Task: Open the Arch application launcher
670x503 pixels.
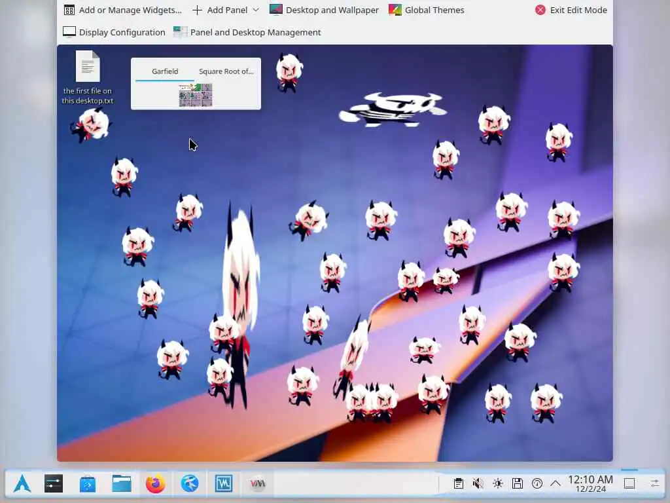Action: [22, 484]
